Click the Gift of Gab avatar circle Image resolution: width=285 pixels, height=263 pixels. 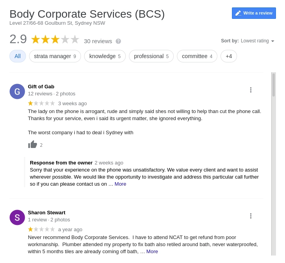click(17, 91)
